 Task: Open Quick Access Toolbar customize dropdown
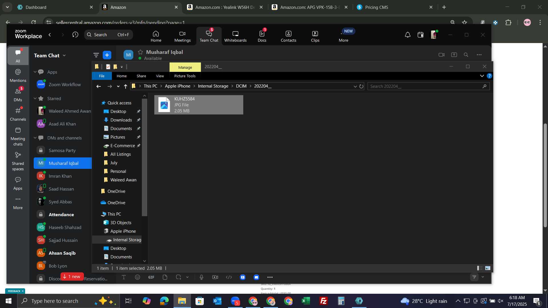coord(122,67)
